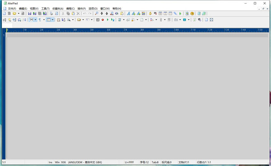Expand the dropdown next to the second-toolbar folder icon
The height and width of the screenshot is (166, 271).
point(83,20)
